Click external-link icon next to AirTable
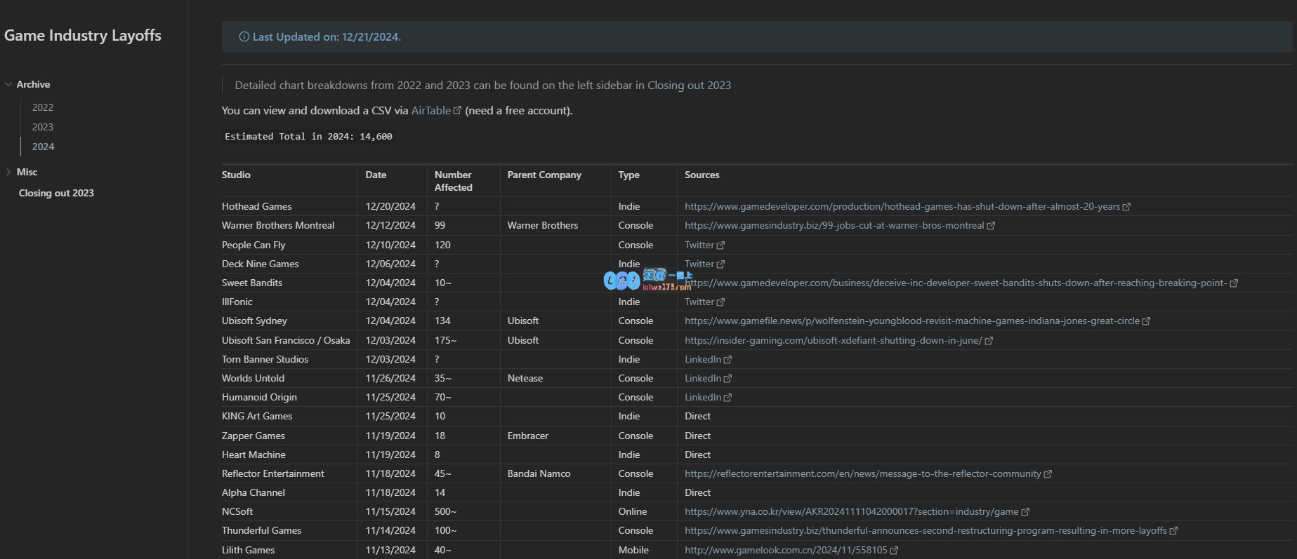The width and height of the screenshot is (1297, 559). tap(458, 110)
